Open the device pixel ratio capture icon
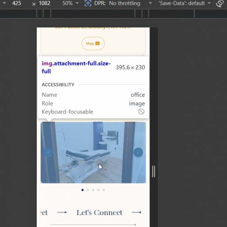227x227 pixels. 88,3
